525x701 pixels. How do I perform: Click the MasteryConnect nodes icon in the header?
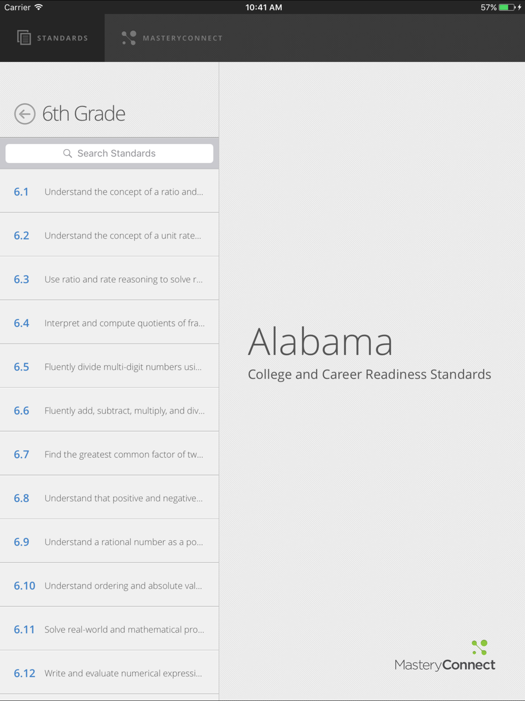pos(129,38)
